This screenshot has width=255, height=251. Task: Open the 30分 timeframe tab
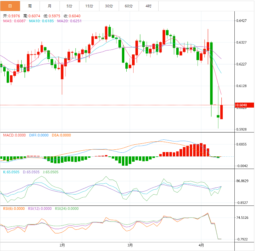[x=109, y=6]
